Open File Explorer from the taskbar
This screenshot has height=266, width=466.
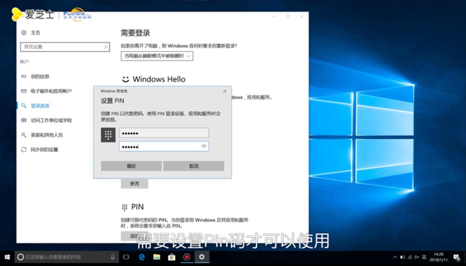(157, 257)
